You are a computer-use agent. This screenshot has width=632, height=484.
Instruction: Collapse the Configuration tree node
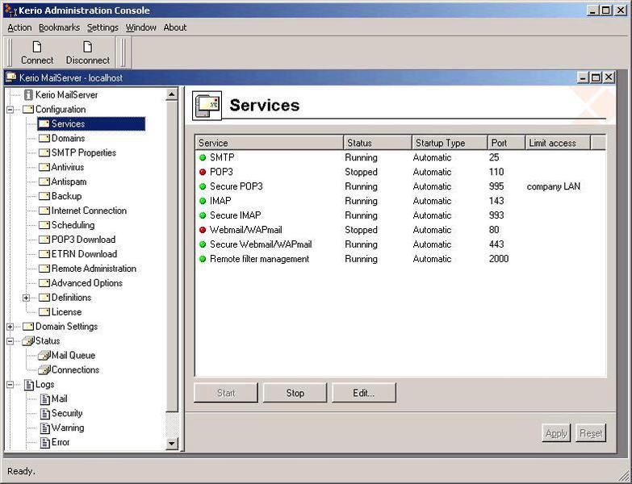point(10,110)
